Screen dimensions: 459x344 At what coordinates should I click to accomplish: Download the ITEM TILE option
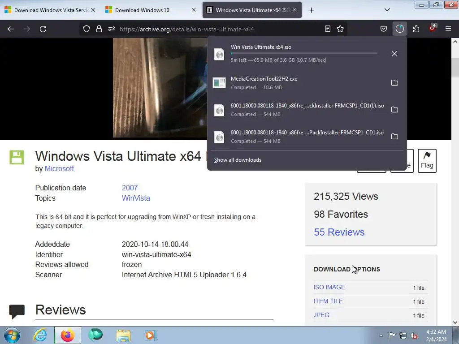coord(328,301)
